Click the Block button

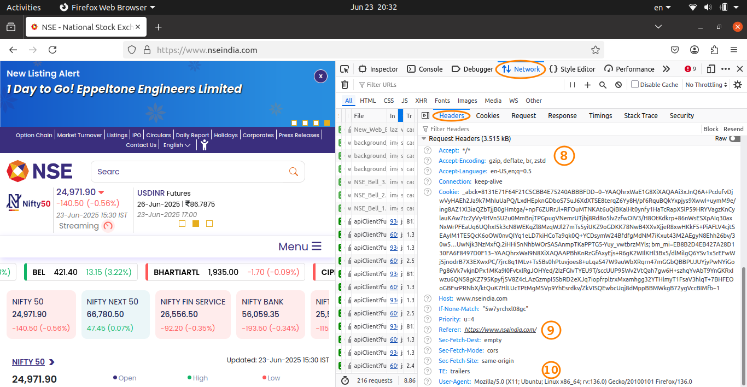point(711,129)
